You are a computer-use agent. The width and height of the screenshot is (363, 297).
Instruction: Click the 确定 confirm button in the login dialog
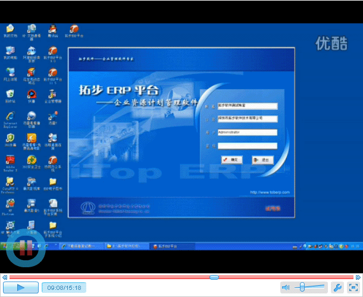[x=231, y=160]
